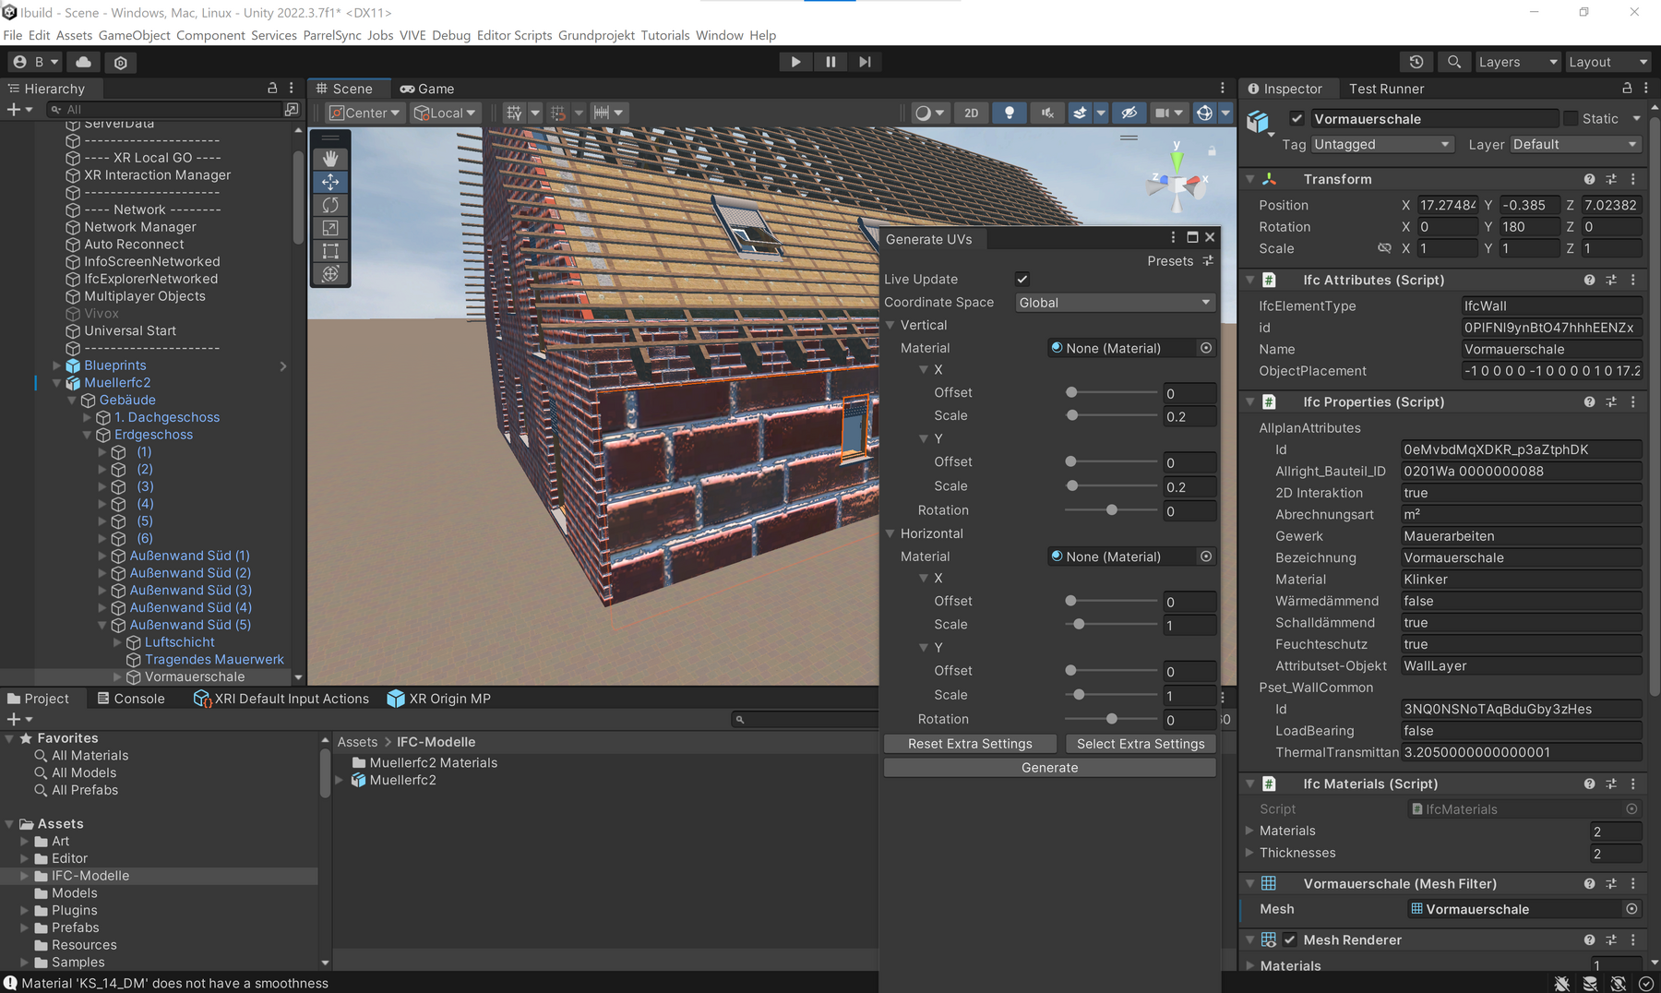Toggle scene lighting bulb icon
Image resolution: width=1661 pixels, height=993 pixels.
point(1010,113)
